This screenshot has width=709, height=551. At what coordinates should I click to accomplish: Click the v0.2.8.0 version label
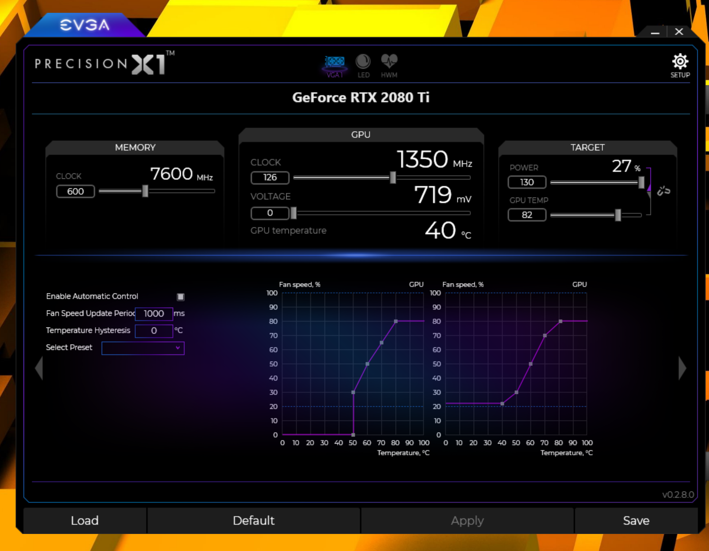[x=678, y=495]
